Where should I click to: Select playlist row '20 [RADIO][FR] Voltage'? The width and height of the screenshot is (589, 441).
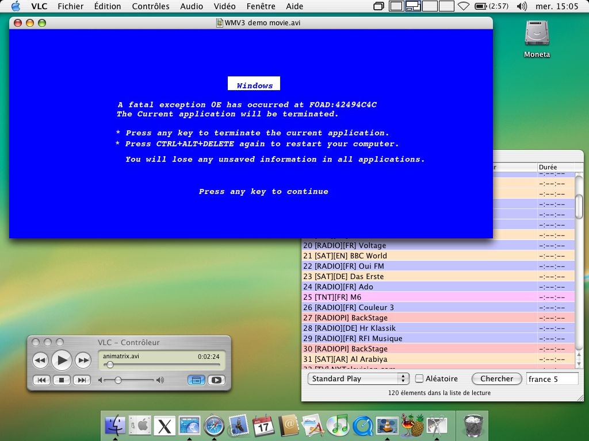point(438,246)
